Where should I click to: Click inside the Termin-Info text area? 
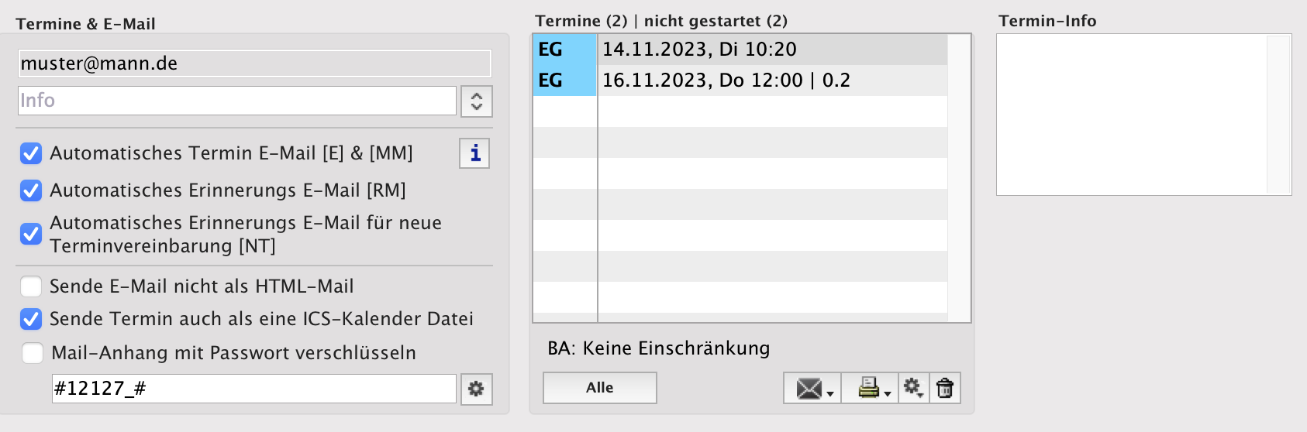point(1132,115)
